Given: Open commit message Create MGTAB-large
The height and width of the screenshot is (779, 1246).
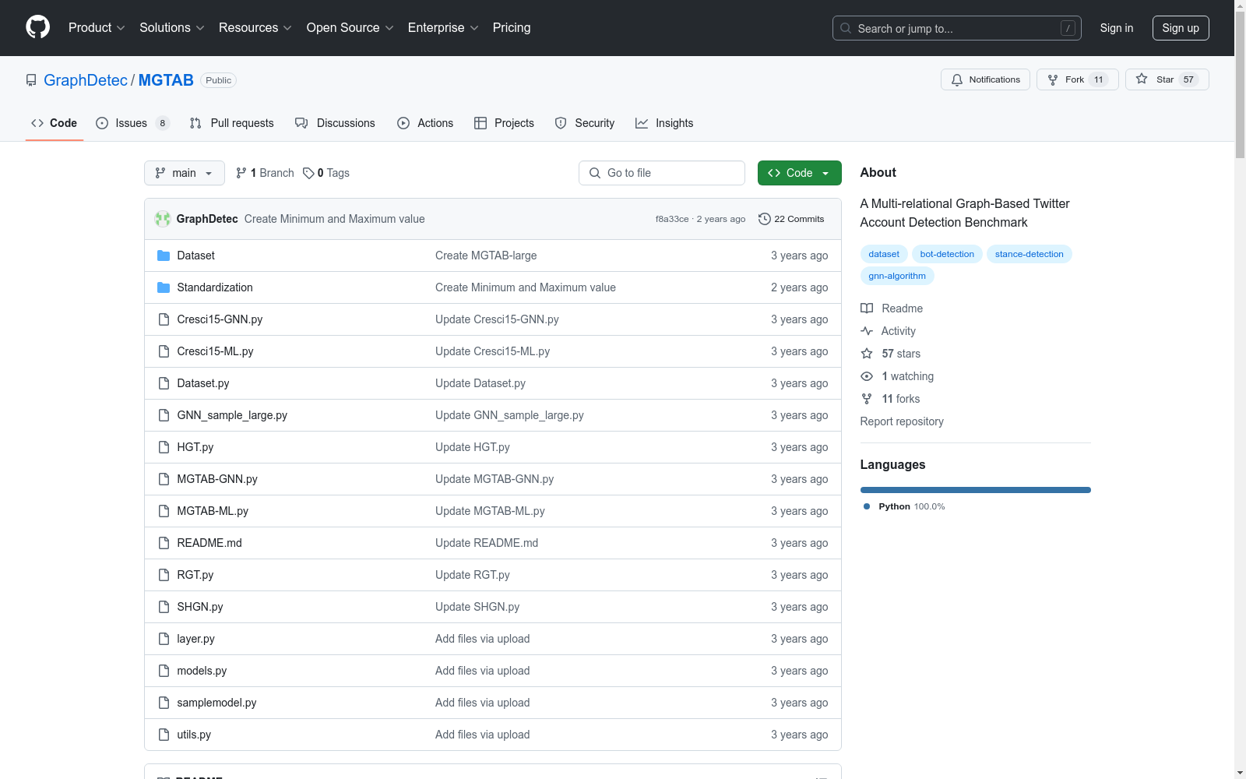Looking at the screenshot, I should (486, 256).
